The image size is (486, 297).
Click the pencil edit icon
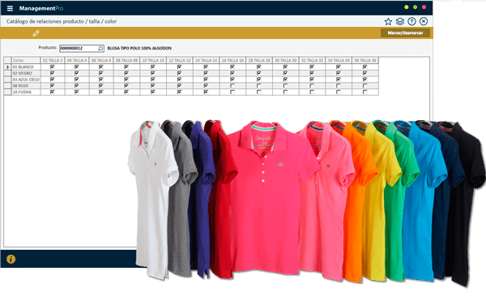tap(36, 33)
